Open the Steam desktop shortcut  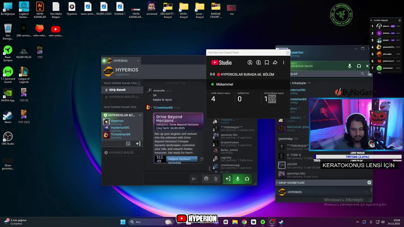click(x=8, y=117)
